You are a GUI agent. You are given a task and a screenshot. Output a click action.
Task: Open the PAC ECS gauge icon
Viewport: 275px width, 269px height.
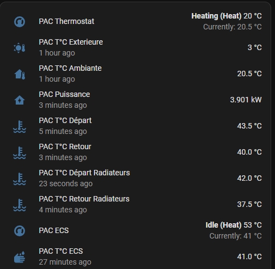(x=20, y=231)
